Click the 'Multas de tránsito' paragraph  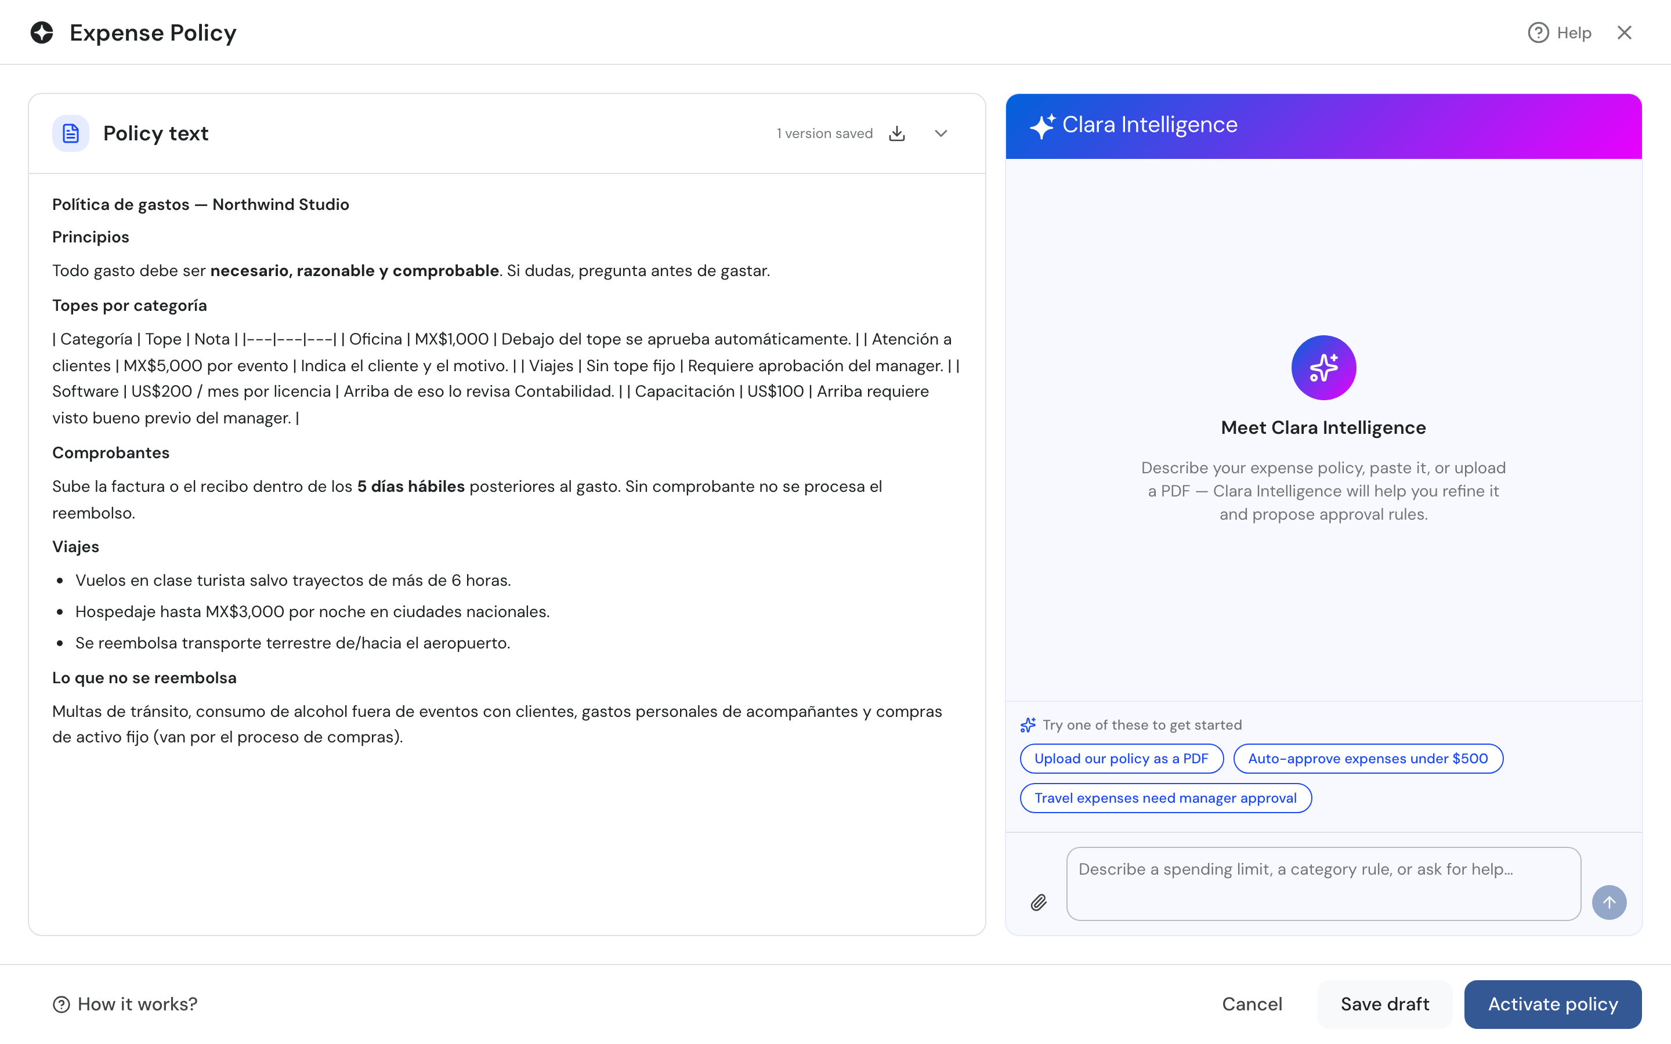coord(497,724)
